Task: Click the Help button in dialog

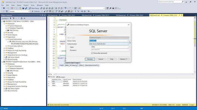Action: coord(112,59)
